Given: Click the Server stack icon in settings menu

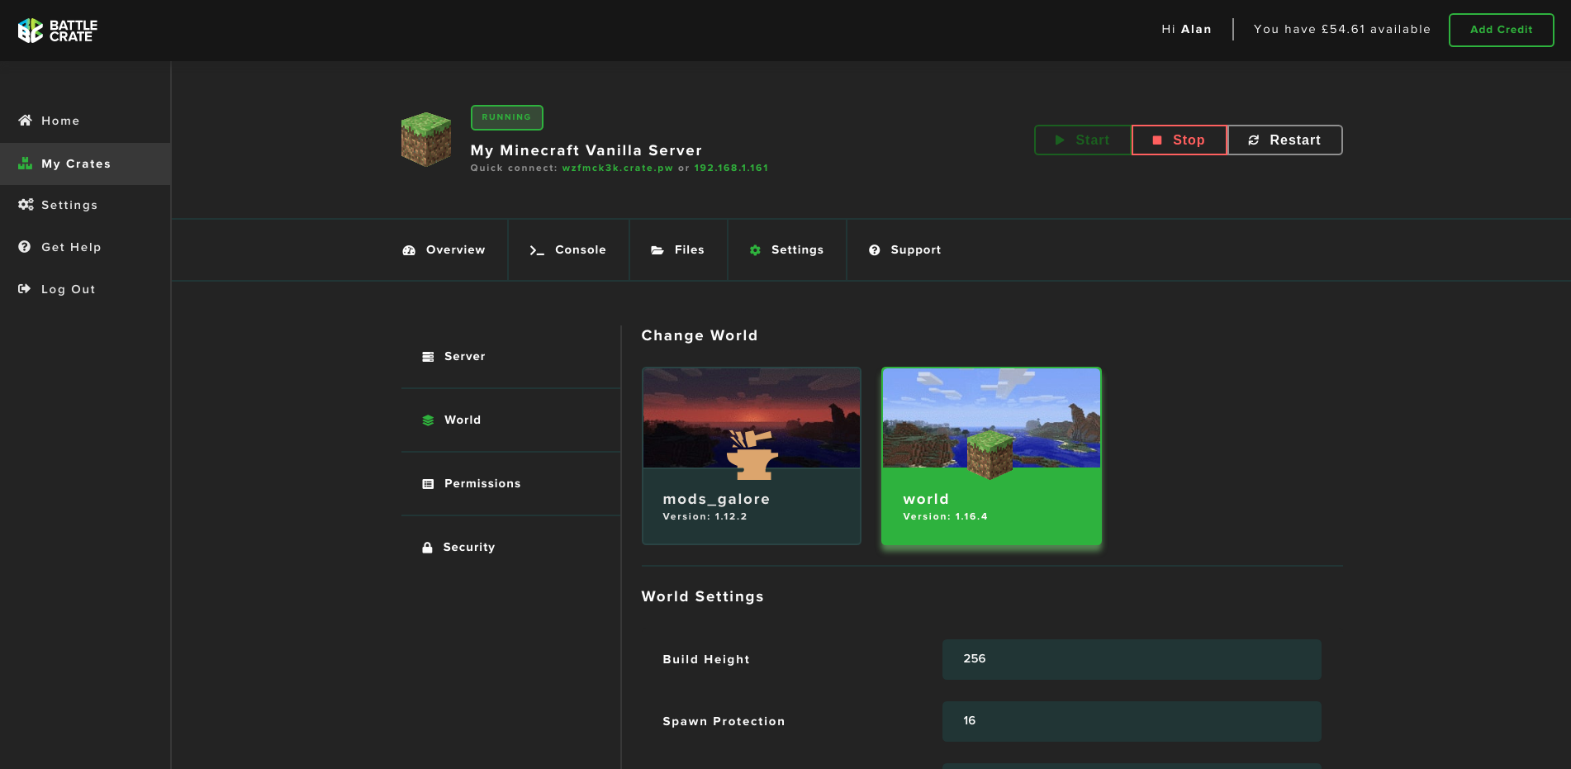Looking at the screenshot, I should (x=428, y=357).
